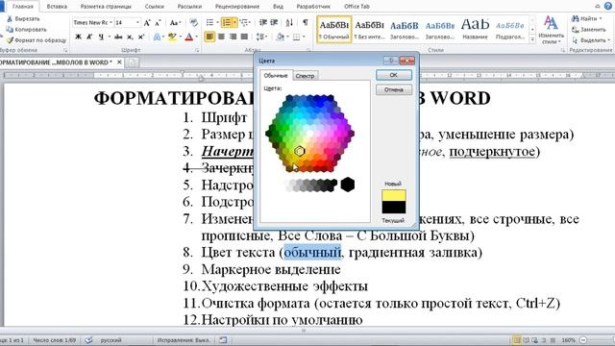Click Отмена in Цвета dialog

coord(393,89)
